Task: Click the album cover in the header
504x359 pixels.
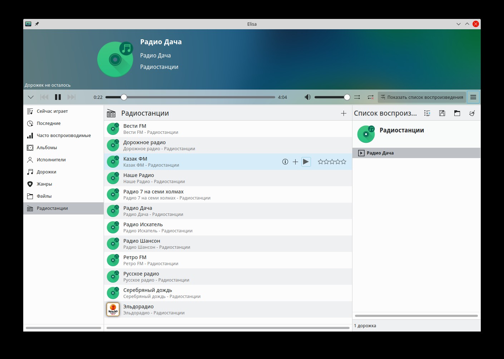Action: [x=115, y=59]
